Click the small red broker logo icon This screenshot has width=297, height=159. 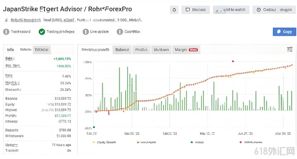click(x=6, y=20)
